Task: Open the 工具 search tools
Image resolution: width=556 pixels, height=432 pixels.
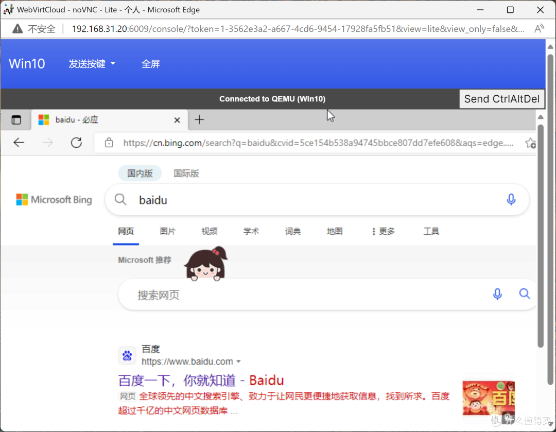Action: click(431, 231)
